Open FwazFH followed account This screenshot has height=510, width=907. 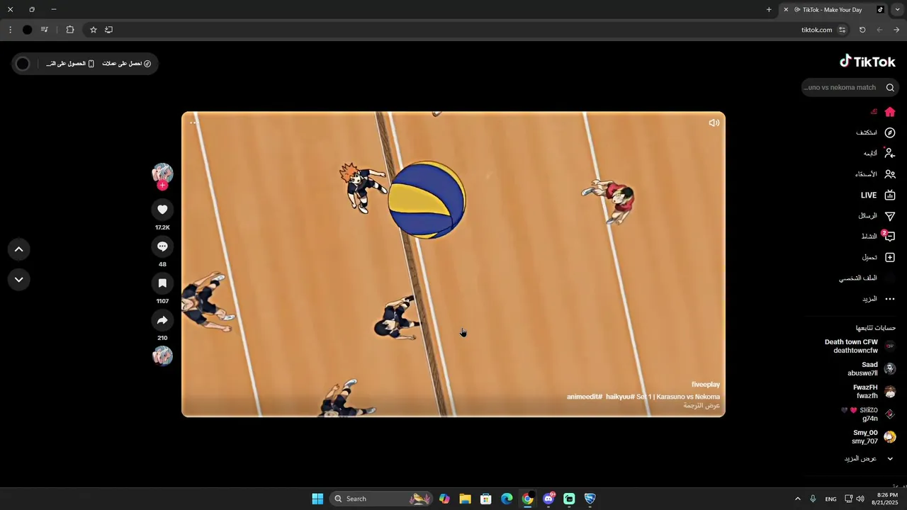874,392
